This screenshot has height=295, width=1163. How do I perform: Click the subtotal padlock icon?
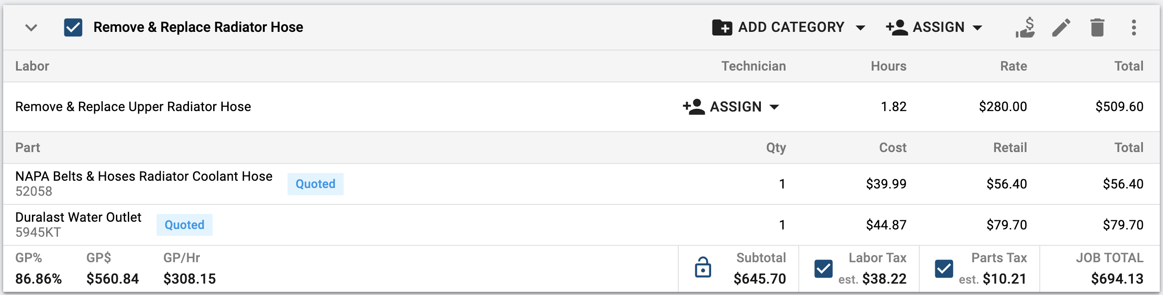(x=703, y=267)
